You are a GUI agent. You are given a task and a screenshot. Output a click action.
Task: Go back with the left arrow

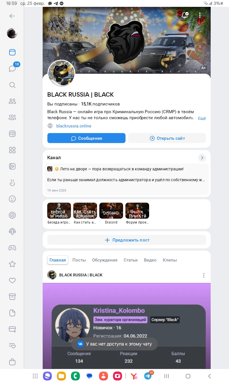tap(12, 16)
